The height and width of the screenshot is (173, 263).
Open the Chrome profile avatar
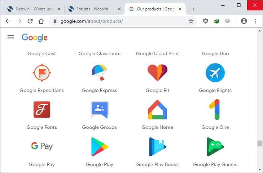point(244,21)
